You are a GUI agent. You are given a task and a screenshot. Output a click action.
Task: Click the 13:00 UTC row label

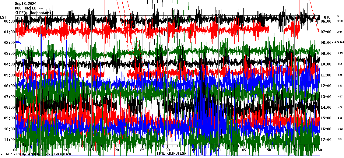point(327,97)
